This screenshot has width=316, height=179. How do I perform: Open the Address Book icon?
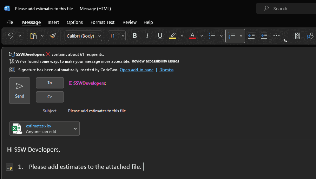pos(297,36)
